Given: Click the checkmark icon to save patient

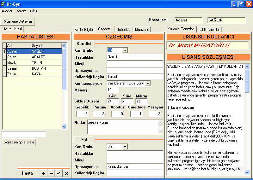Looking at the screenshot, I should (59, 173).
